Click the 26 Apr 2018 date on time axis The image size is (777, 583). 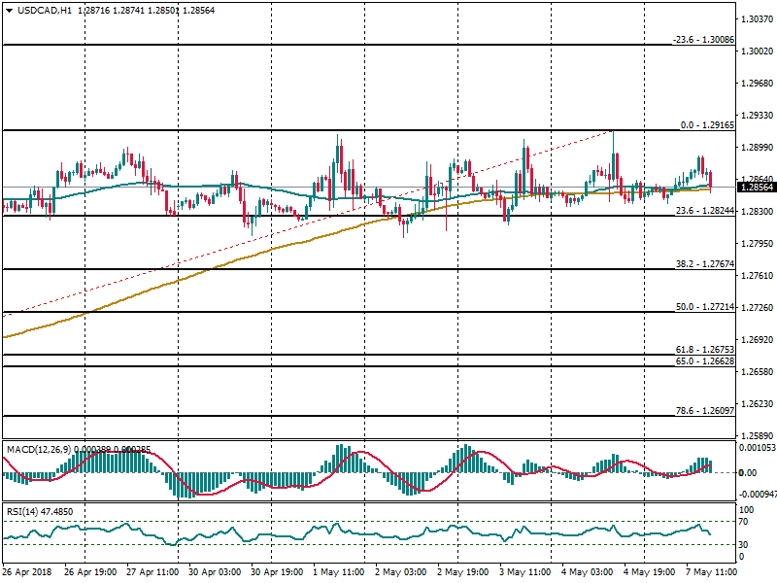point(27,574)
